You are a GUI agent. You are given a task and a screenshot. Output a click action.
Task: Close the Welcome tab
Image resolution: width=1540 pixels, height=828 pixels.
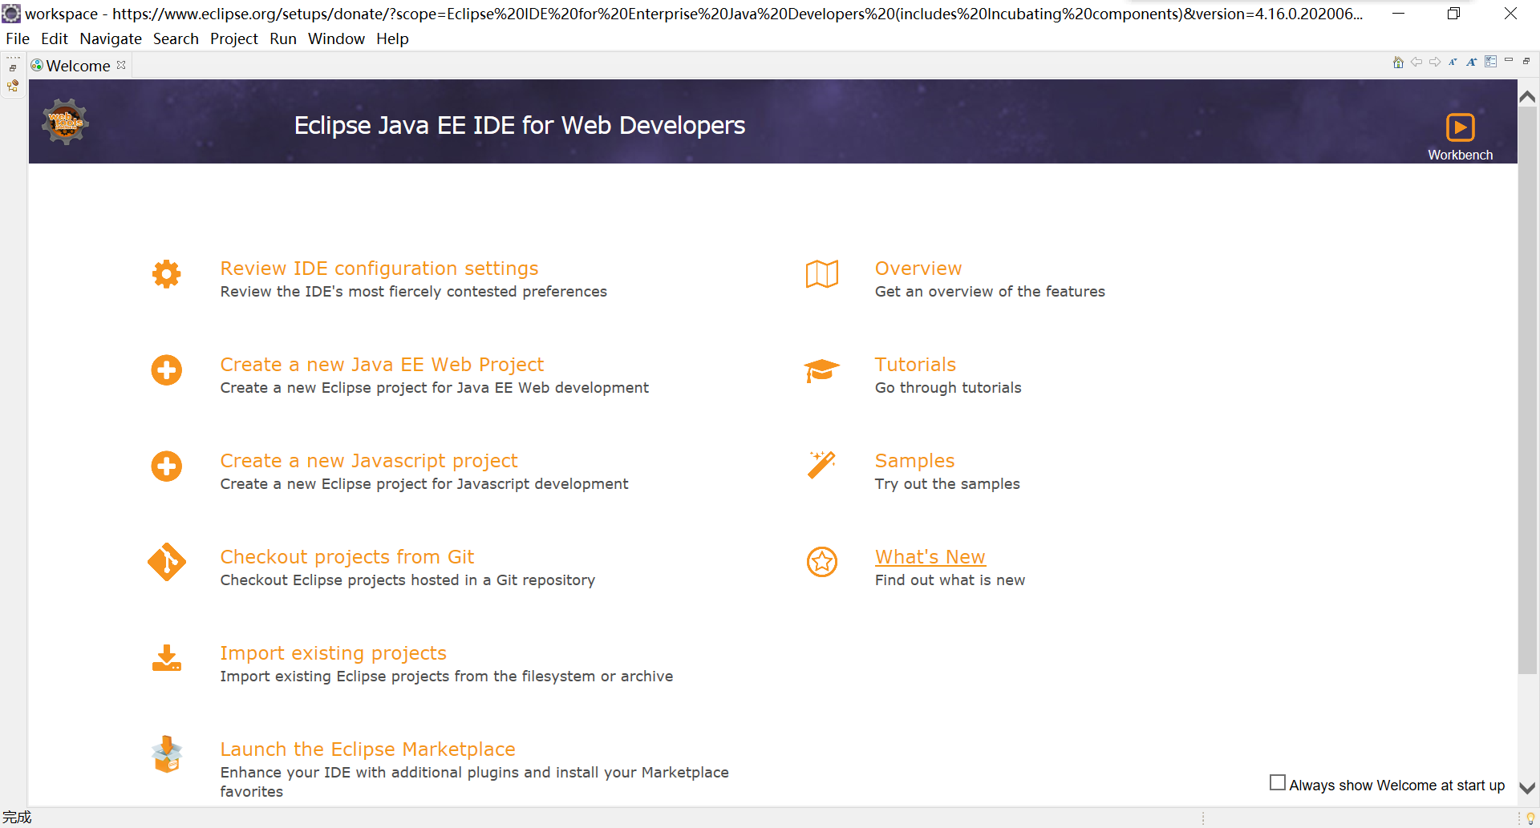pyautogui.click(x=121, y=65)
